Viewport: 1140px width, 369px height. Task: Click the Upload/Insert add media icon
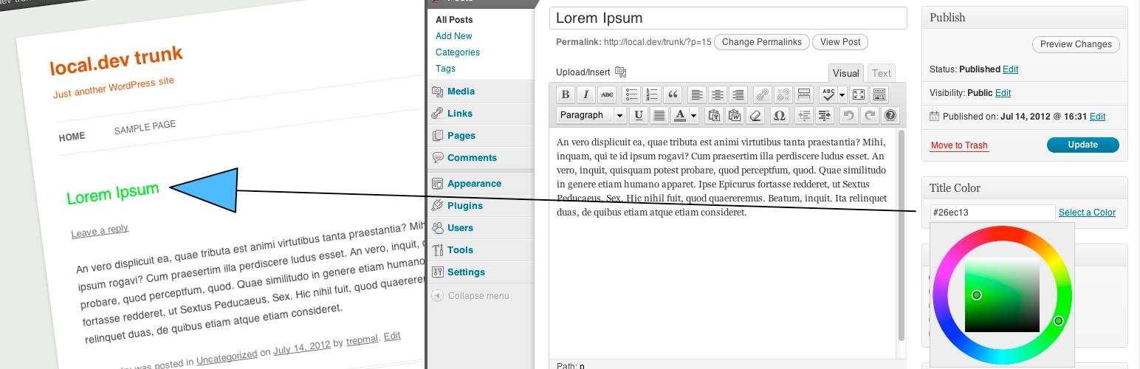(620, 72)
